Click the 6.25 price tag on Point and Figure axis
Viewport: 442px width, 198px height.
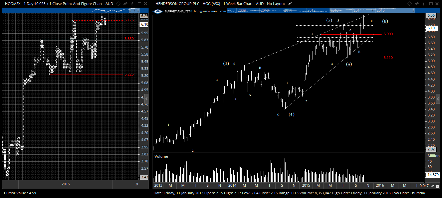pyautogui.click(x=144, y=16)
